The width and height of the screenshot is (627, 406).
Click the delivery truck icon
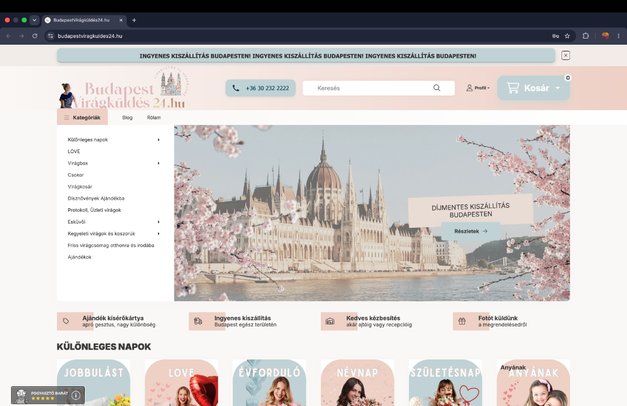click(x=198, y=321)
